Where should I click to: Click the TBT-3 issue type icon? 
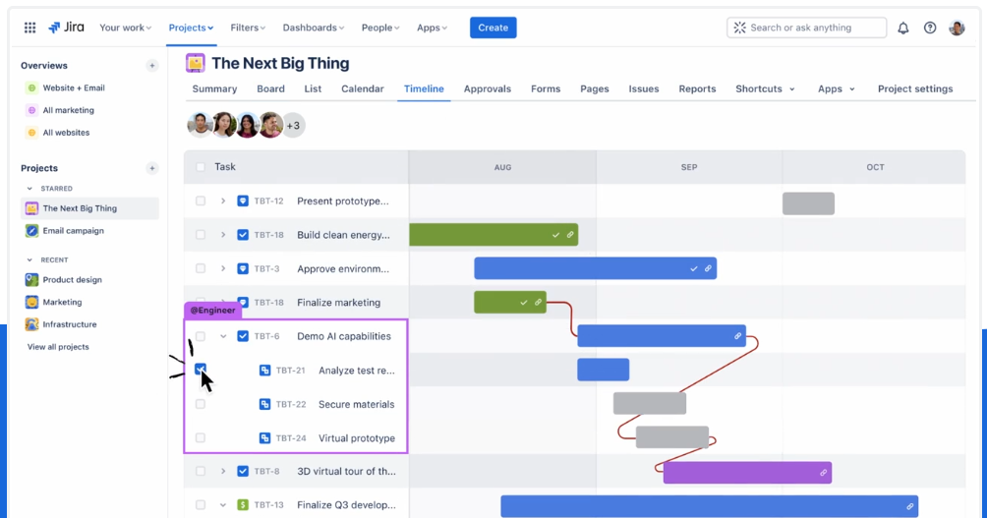243,268
